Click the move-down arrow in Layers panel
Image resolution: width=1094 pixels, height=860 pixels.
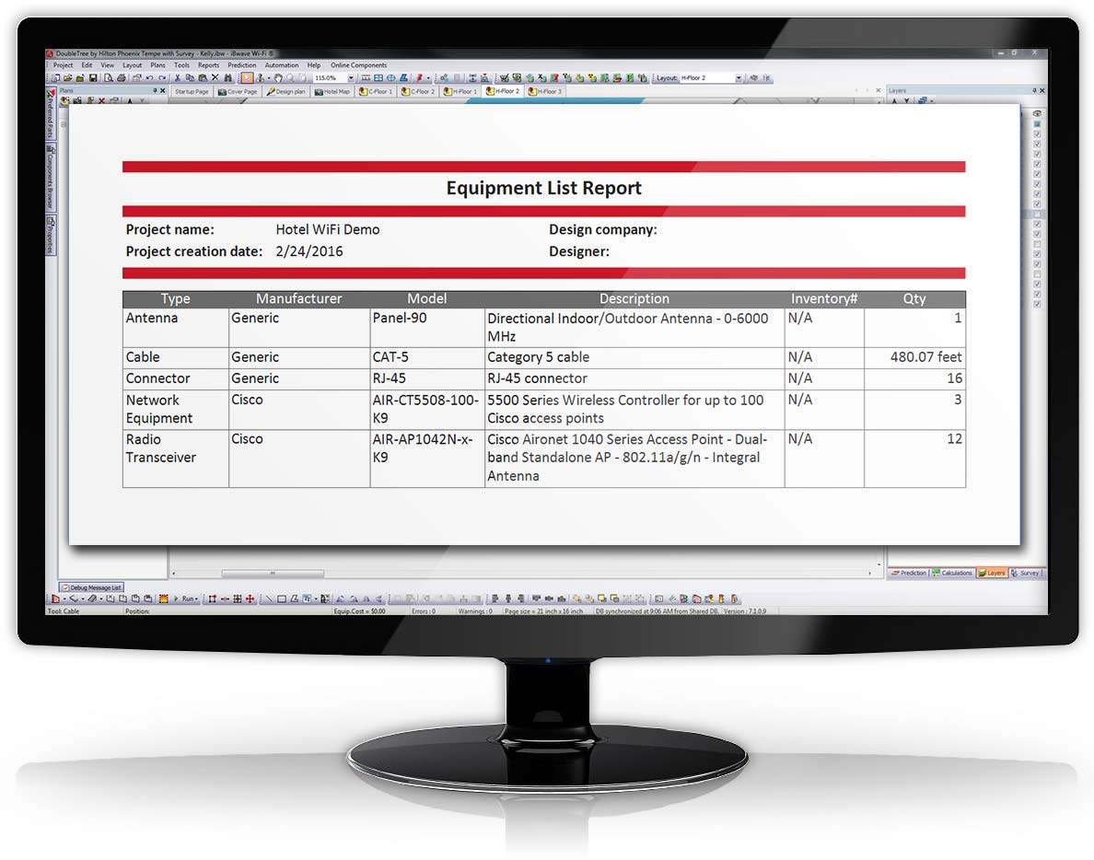tap(906, 100)
